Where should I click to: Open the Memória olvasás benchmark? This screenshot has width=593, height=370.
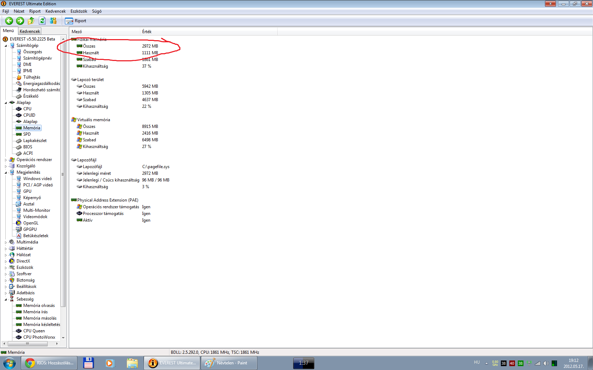point(39,306)
